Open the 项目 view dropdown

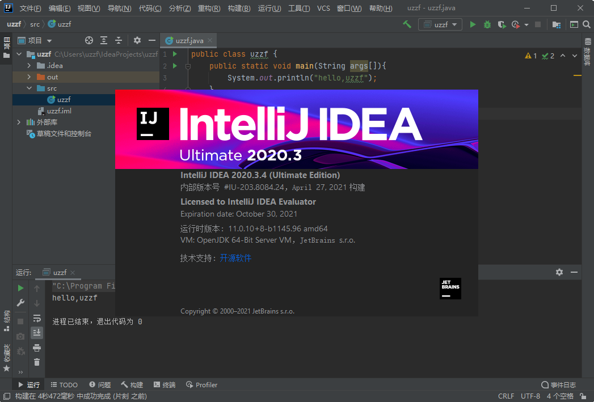(35, 40)
